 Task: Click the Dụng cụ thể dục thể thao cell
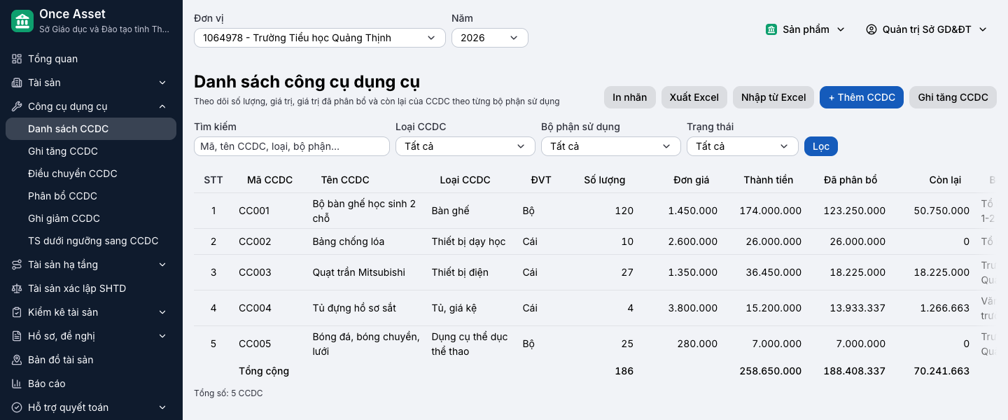click(x=470, y=344)
